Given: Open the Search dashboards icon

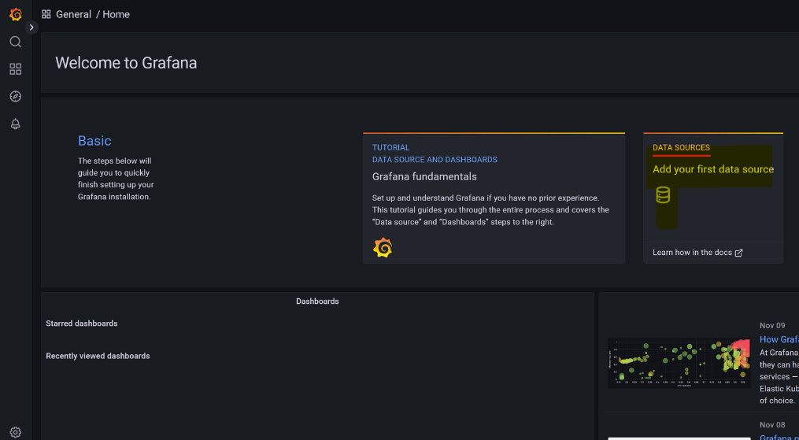Looking at the screenshot, I should 15,42.
